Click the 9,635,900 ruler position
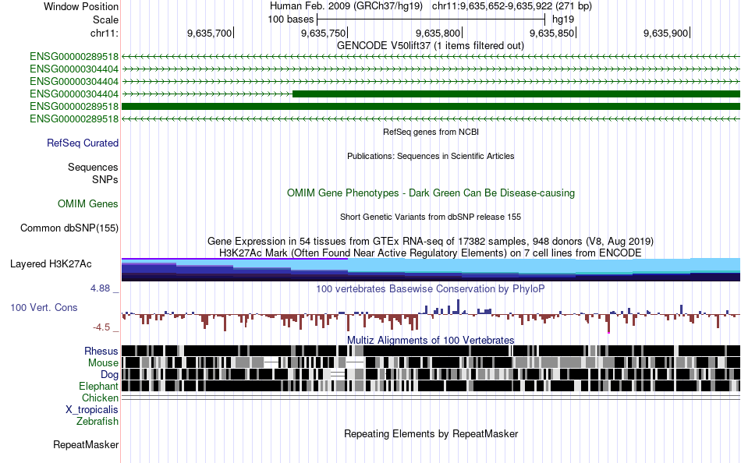This screenshot has height=463, width=741. point(666,33)
